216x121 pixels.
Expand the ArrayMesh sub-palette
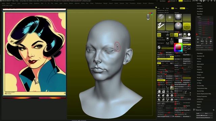pos(200,9)
